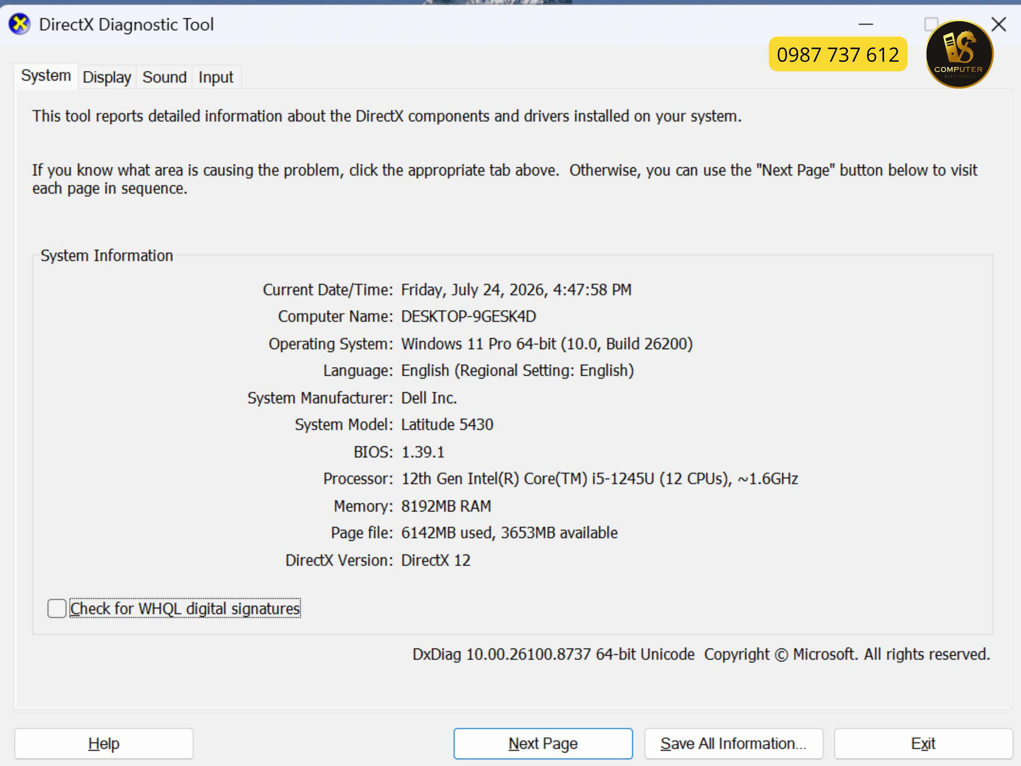Click the System Information group label
This screenshot has height=766, width=1021.
pos(107,255)
